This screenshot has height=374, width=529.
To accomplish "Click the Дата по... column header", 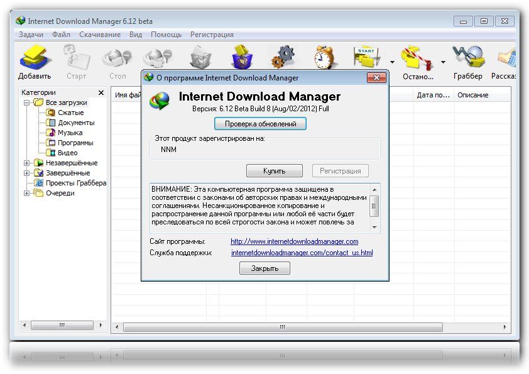I will pos(434,95).
